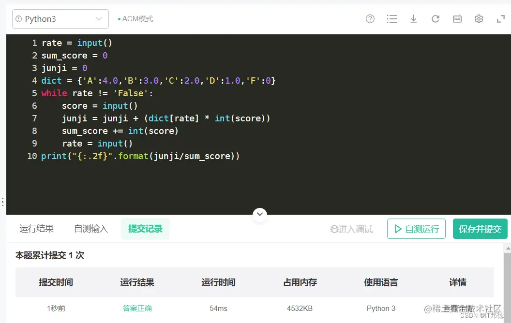
Task: Click the 占用内存 column header
Action: (x=300, y=282)
